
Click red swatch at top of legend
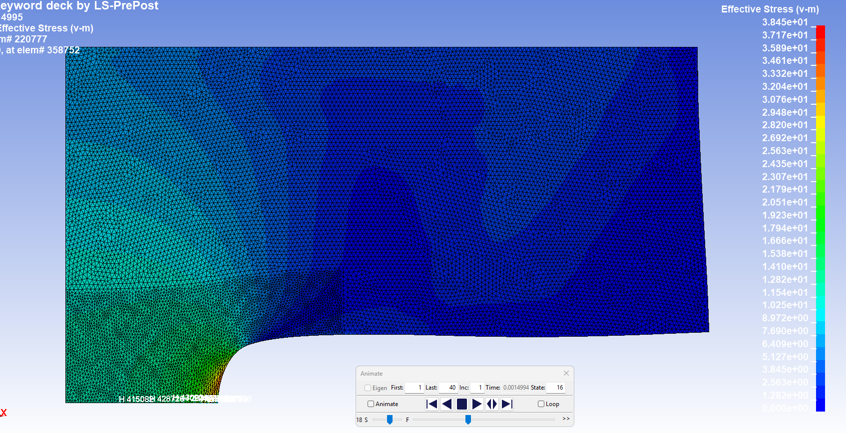(x=820, y=32)
